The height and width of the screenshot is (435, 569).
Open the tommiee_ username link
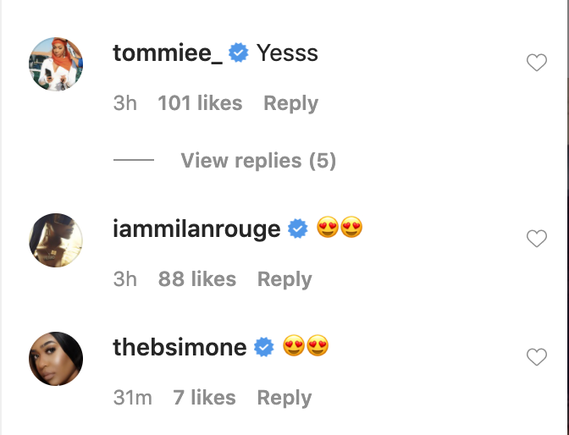coord(167,53)
